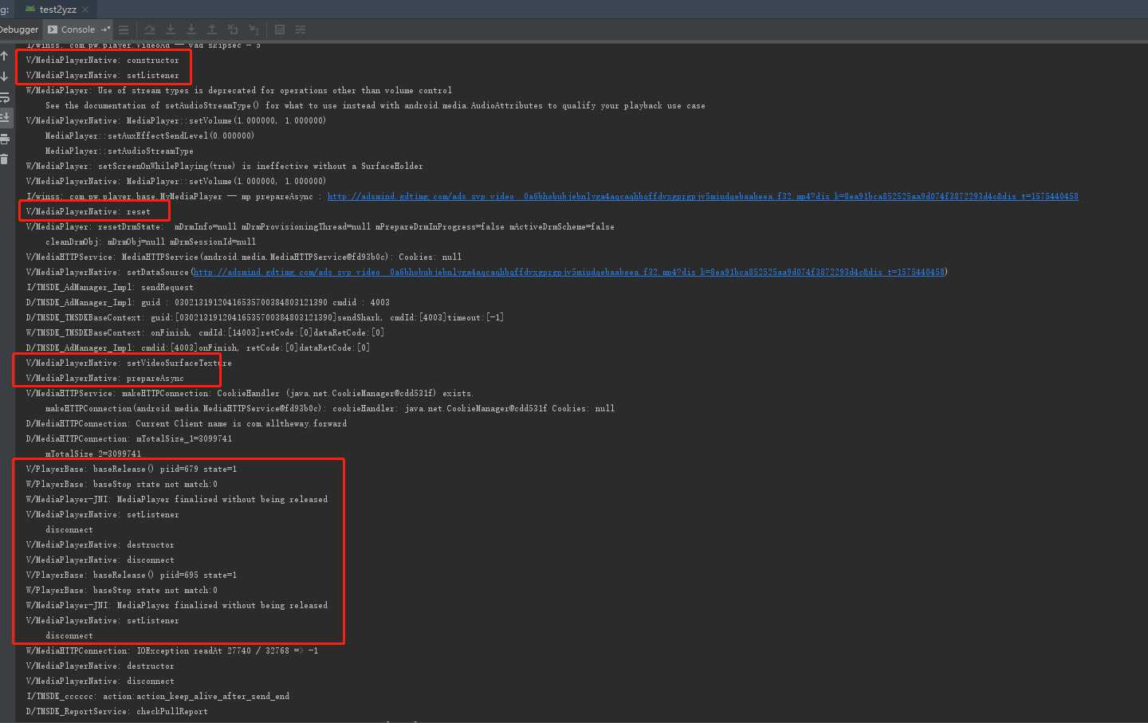Click 'makeHTTPConnection: CookieHandler' exists line
The image size is (1148, 723).
(249, 393)
